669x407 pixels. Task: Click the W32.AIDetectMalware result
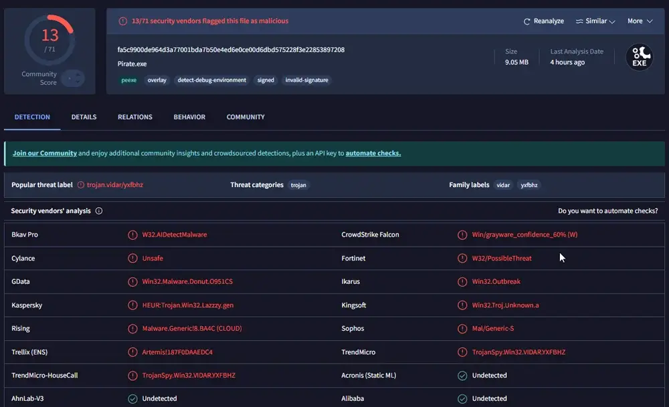(x=174, y=235)
